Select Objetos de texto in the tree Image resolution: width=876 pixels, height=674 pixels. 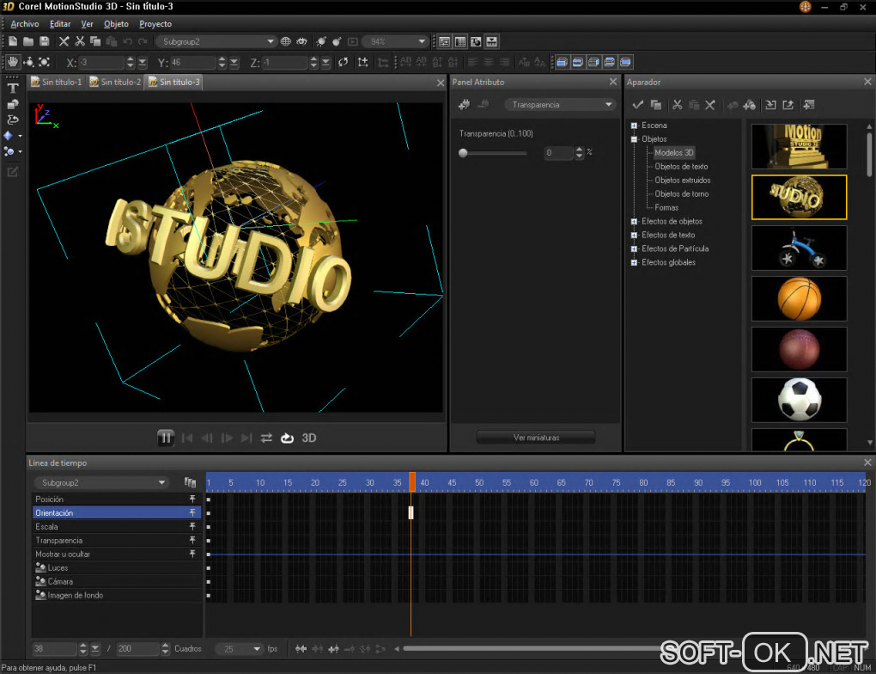pyautogui.click(x=681, y=167)
